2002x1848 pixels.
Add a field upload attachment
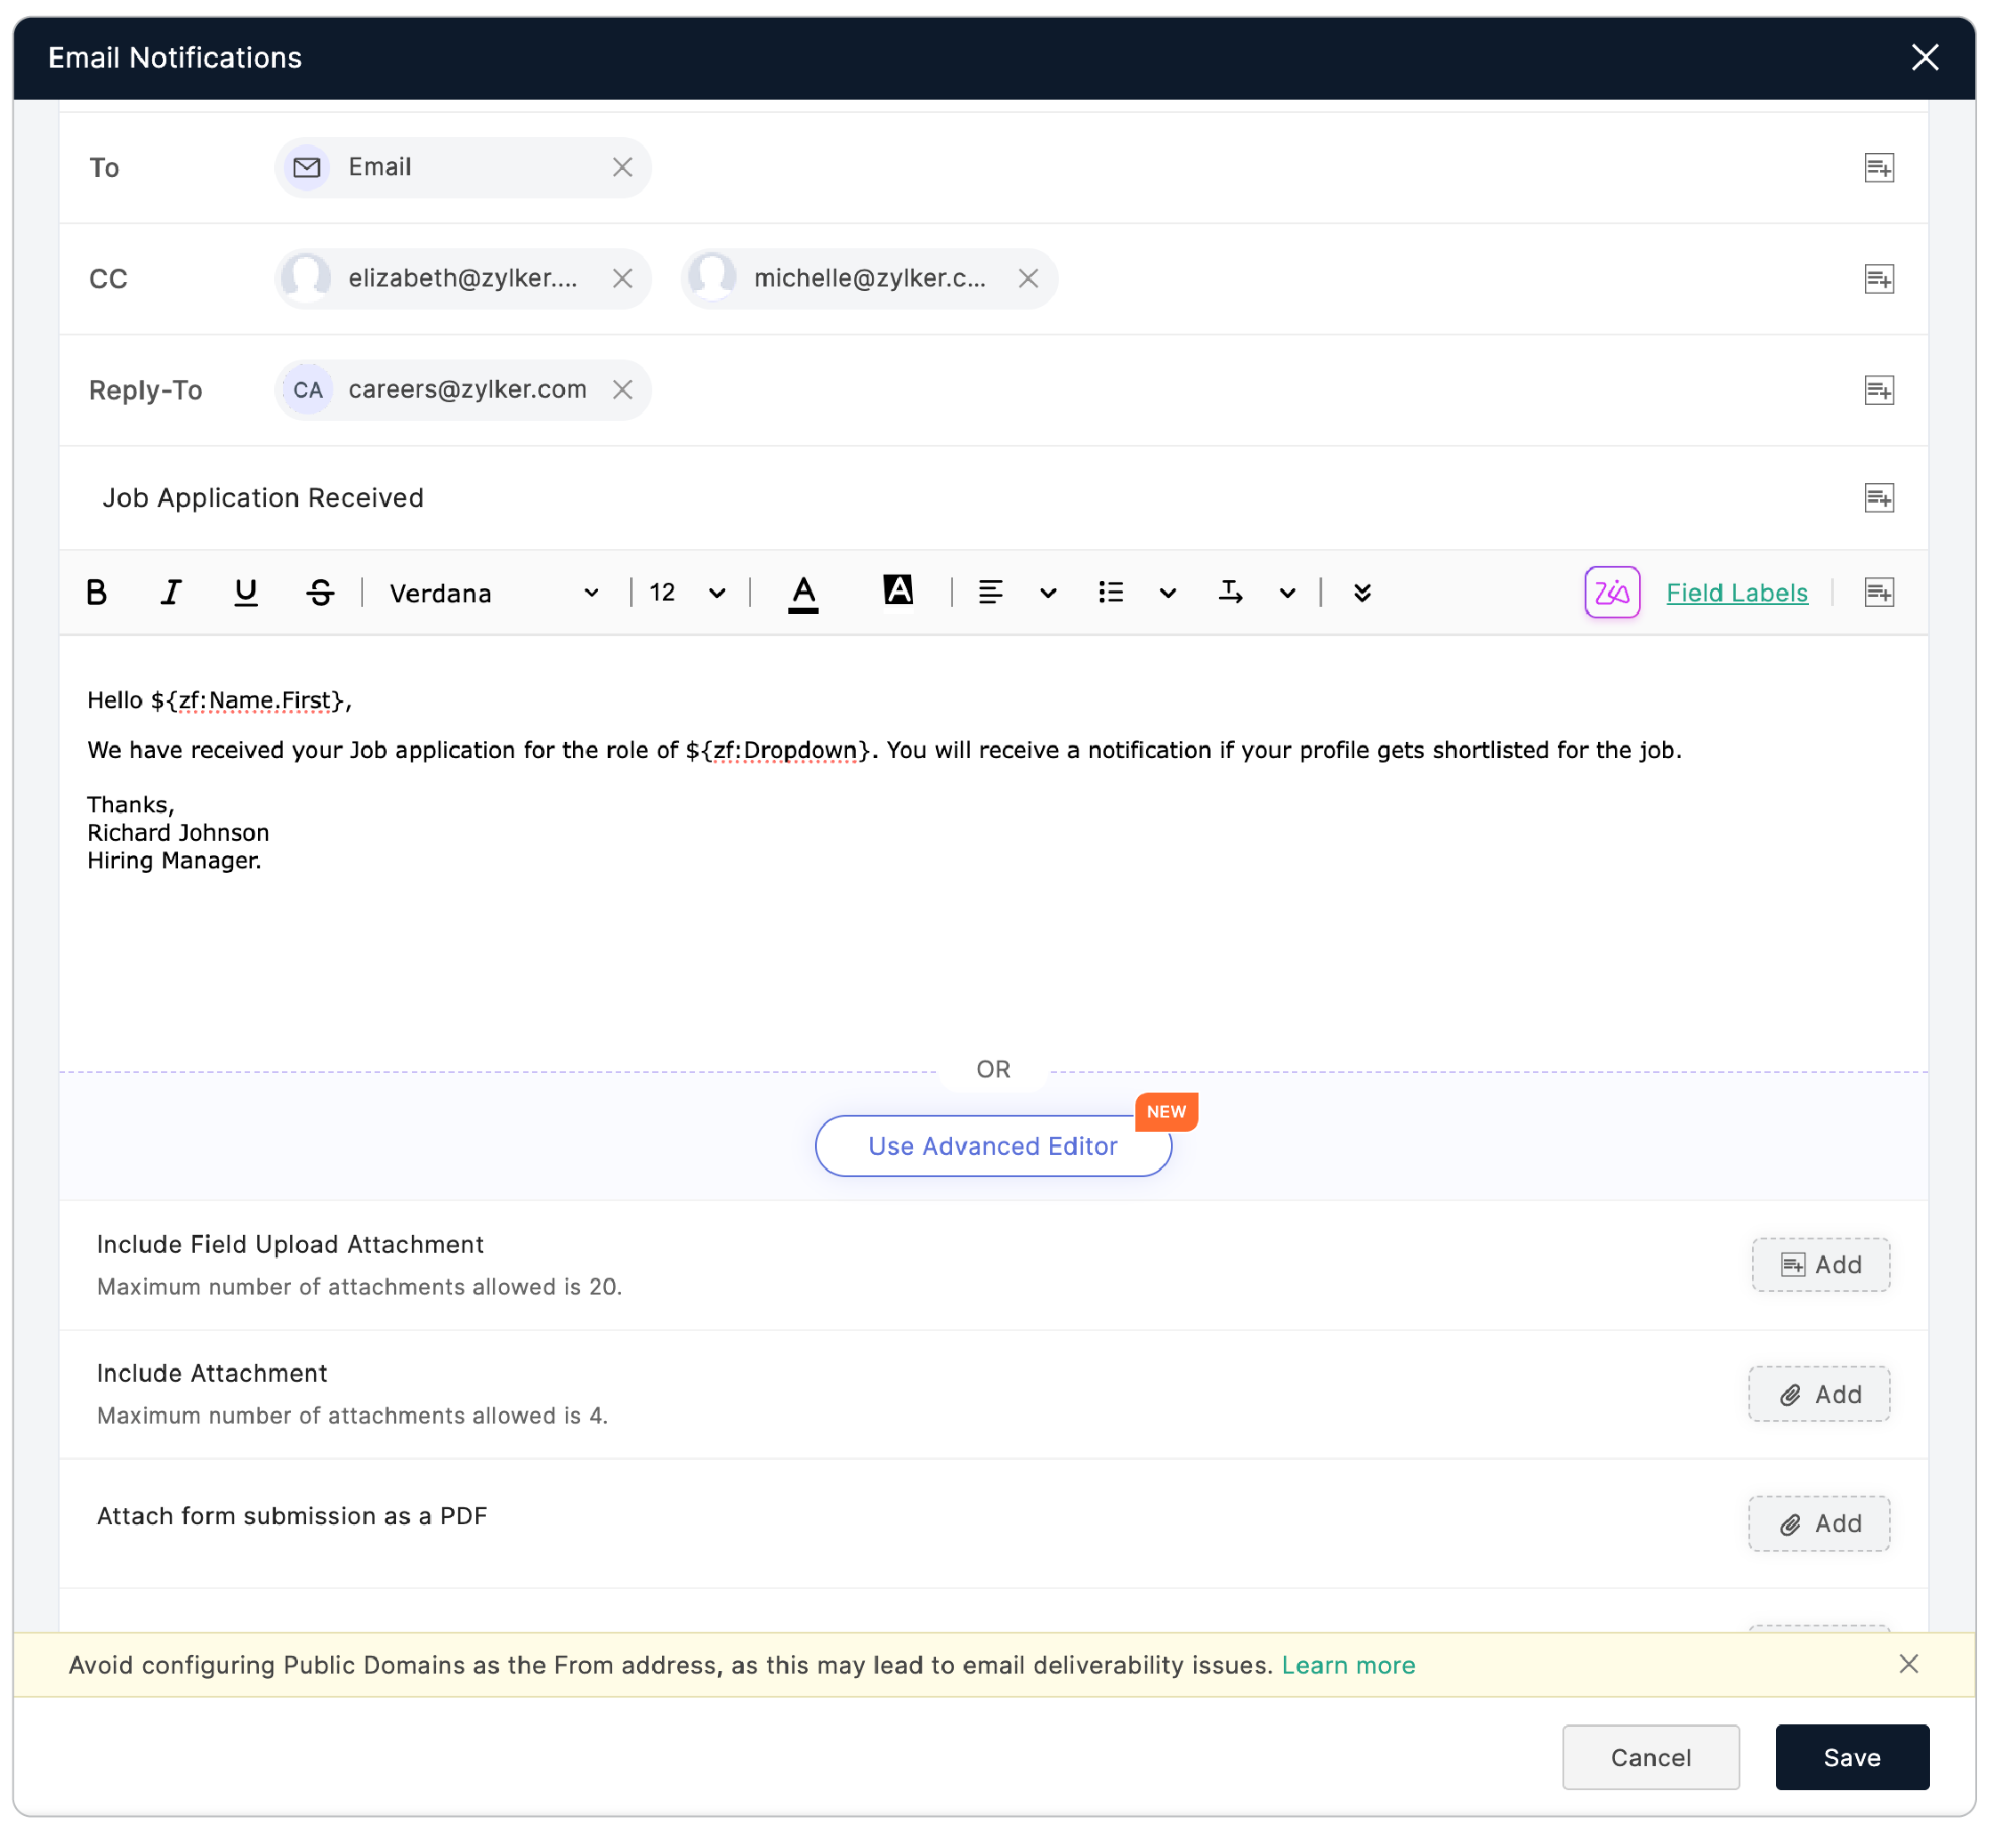pos(1820,1264)
